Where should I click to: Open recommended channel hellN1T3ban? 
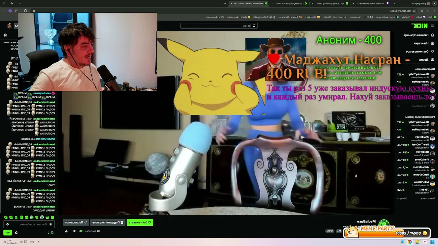(x=416, y=183)
